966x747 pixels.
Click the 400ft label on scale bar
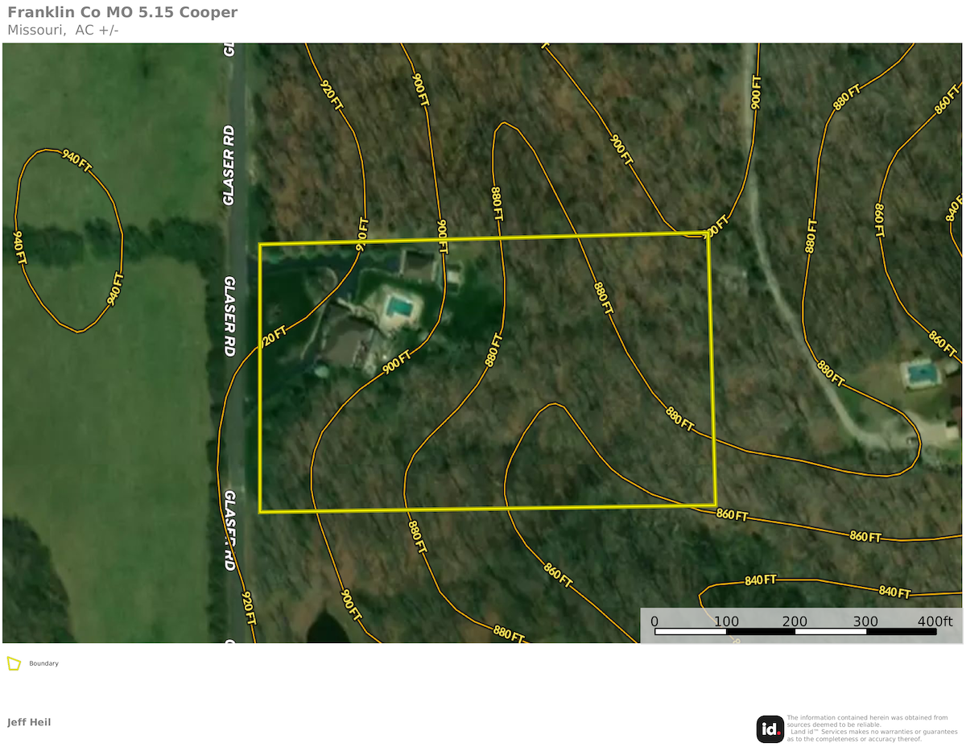935,621
